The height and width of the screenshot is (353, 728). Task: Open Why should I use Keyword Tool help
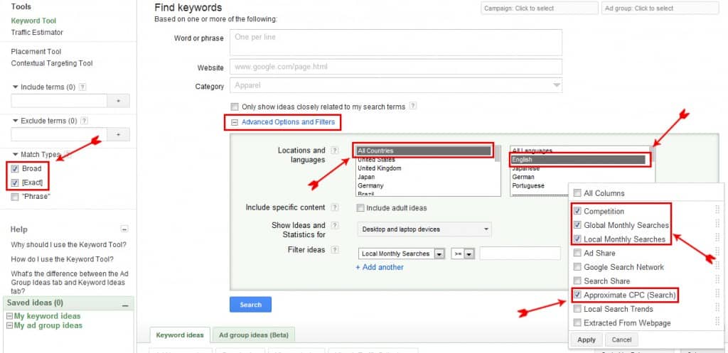pos(69,245)
